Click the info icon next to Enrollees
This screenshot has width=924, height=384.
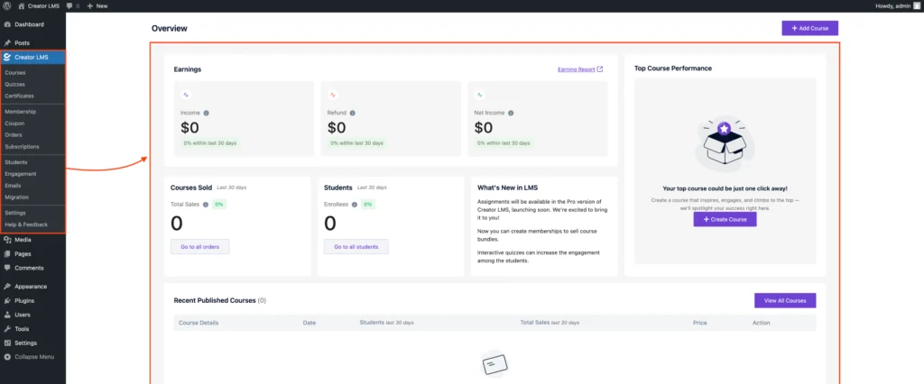pyautogui.click(x=354, y=205)
